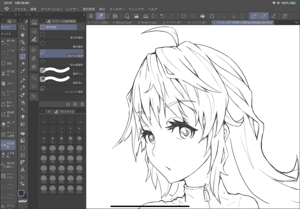Select the Ruler tool
This screenshot has width=300, height=209.
point(22,162)
